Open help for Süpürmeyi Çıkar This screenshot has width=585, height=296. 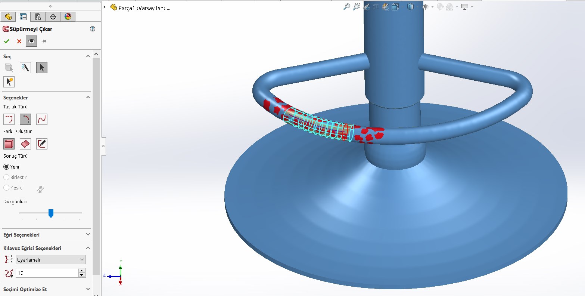(x=93, y=29)
